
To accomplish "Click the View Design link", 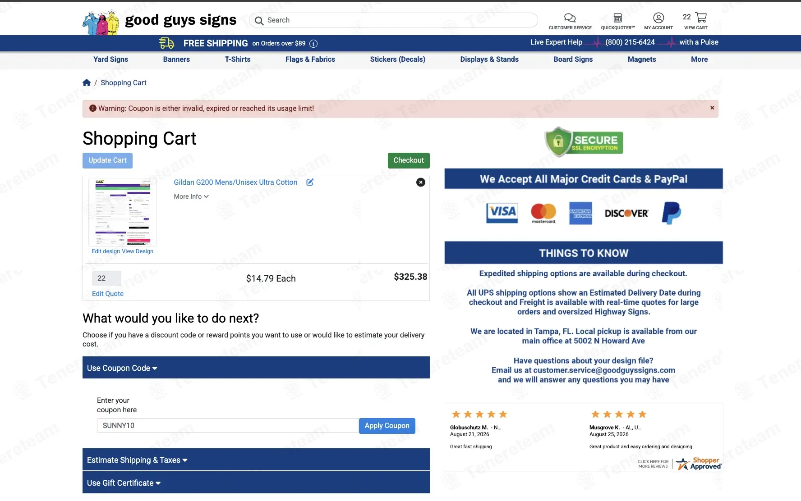I will pyautogui.click(x=138, y=251).
